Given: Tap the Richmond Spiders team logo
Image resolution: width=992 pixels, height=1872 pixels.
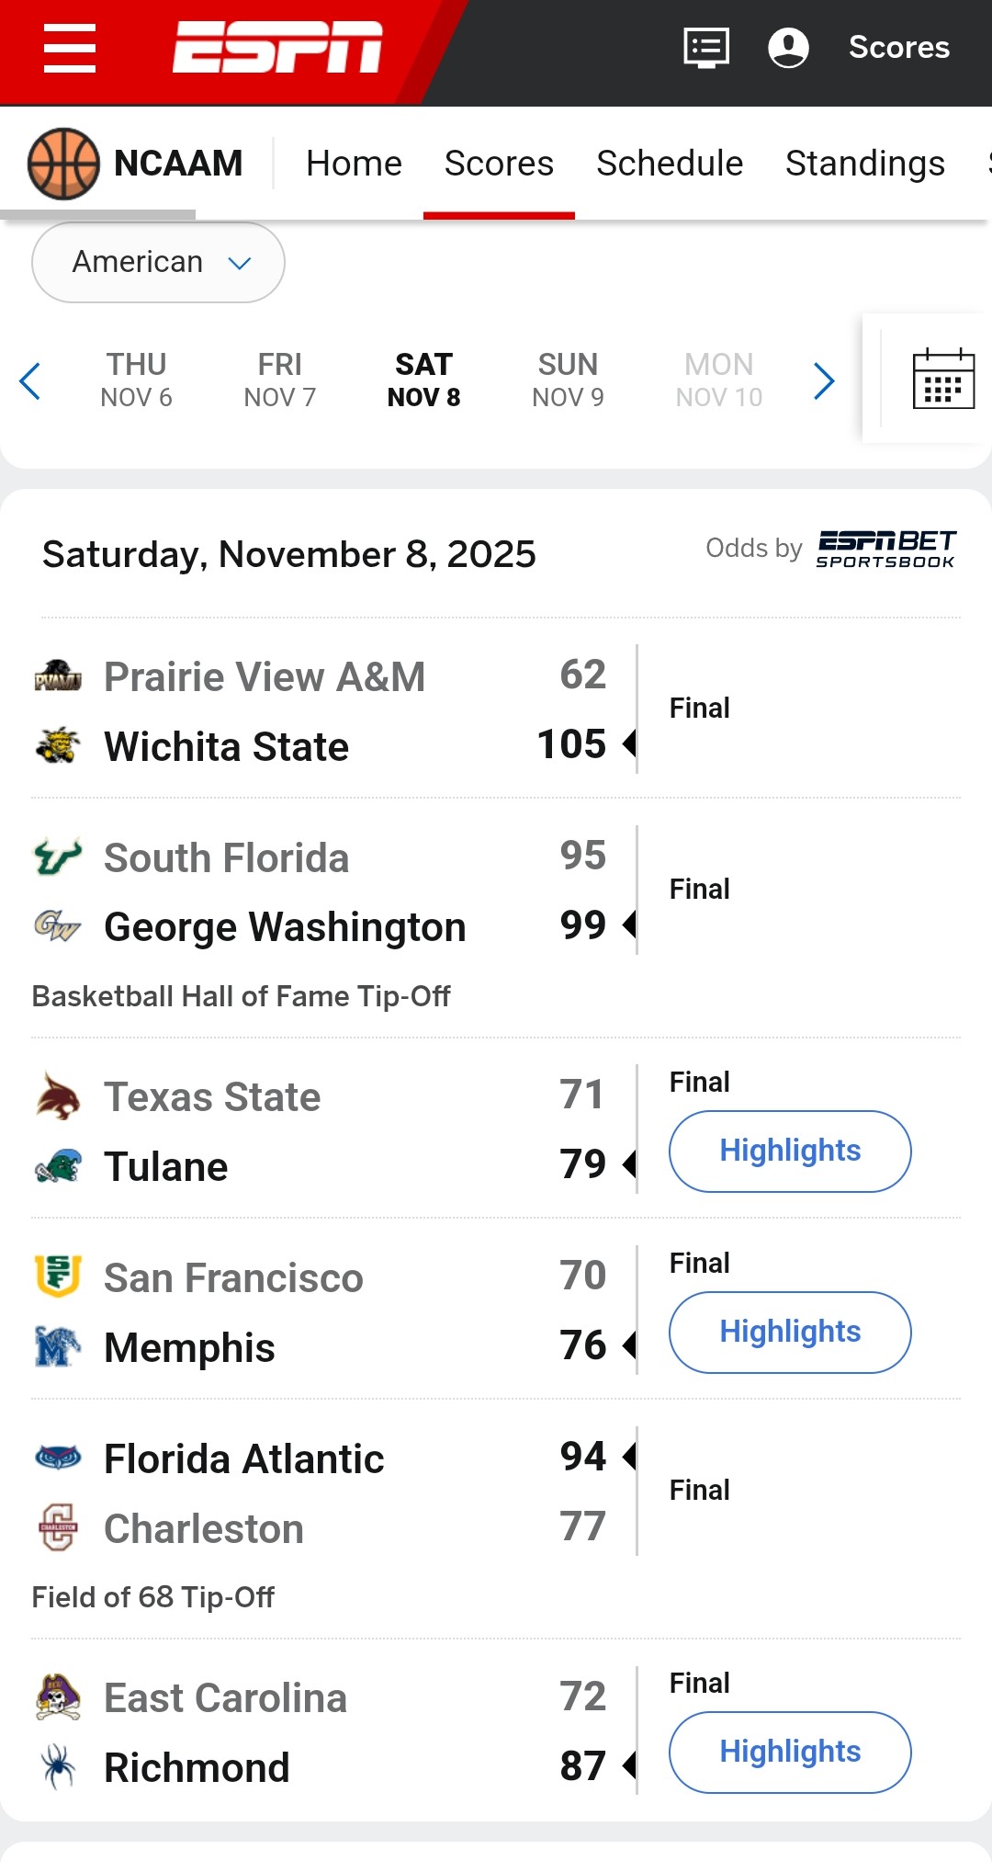Looking at the screenshot, I should pyautogui.click(x=58, y=1766).
